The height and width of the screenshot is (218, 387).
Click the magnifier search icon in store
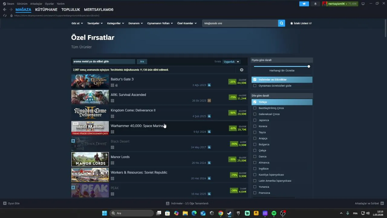click(x=281, y=23)
